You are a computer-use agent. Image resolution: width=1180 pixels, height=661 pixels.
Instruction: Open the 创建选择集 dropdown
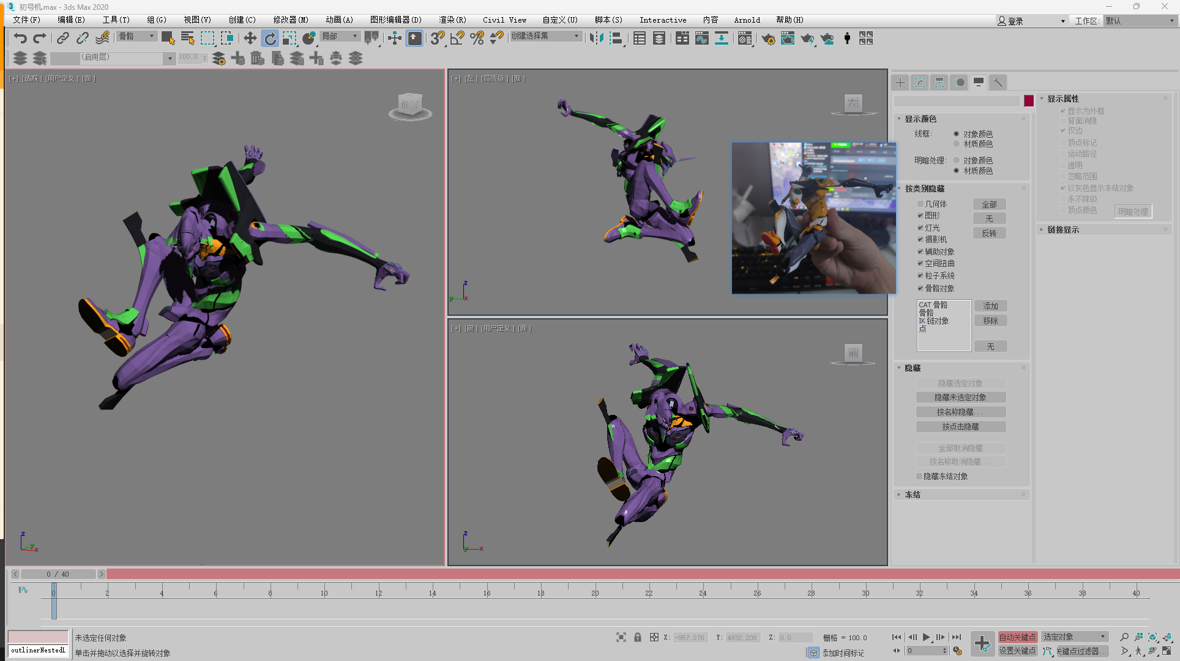[x=545, y=36]
